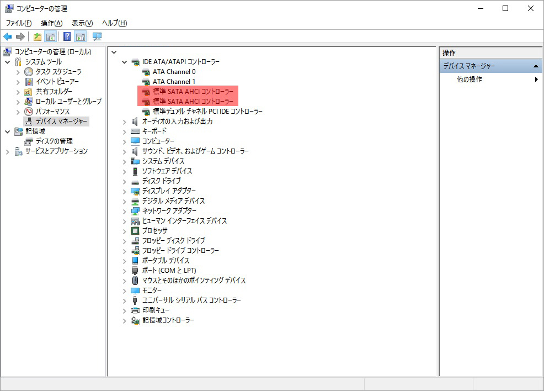Screen dimensions: 544x391
Task: Click the マウス pointing device icon
Action: coord(135,280)
